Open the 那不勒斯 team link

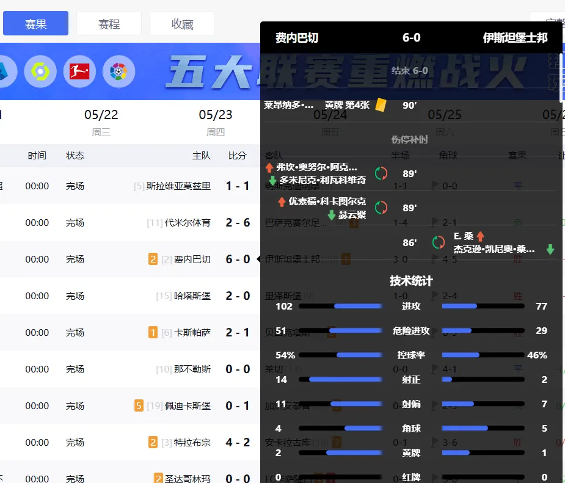click(x=192, y=369)
